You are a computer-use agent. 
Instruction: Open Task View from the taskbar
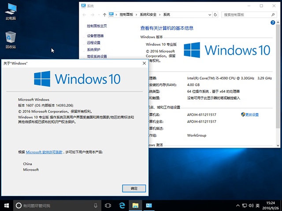point(108,205)
